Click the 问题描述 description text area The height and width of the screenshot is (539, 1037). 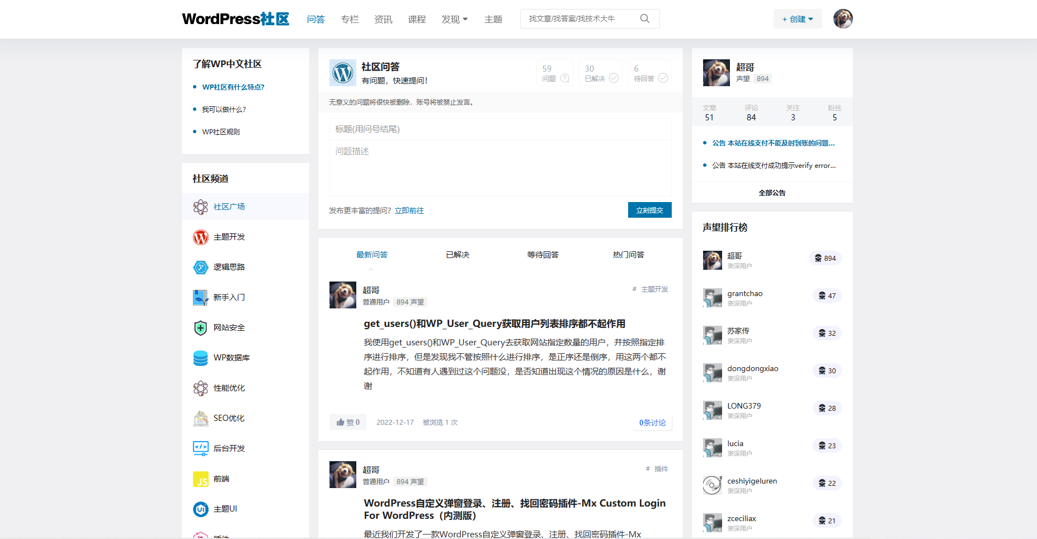501,168
